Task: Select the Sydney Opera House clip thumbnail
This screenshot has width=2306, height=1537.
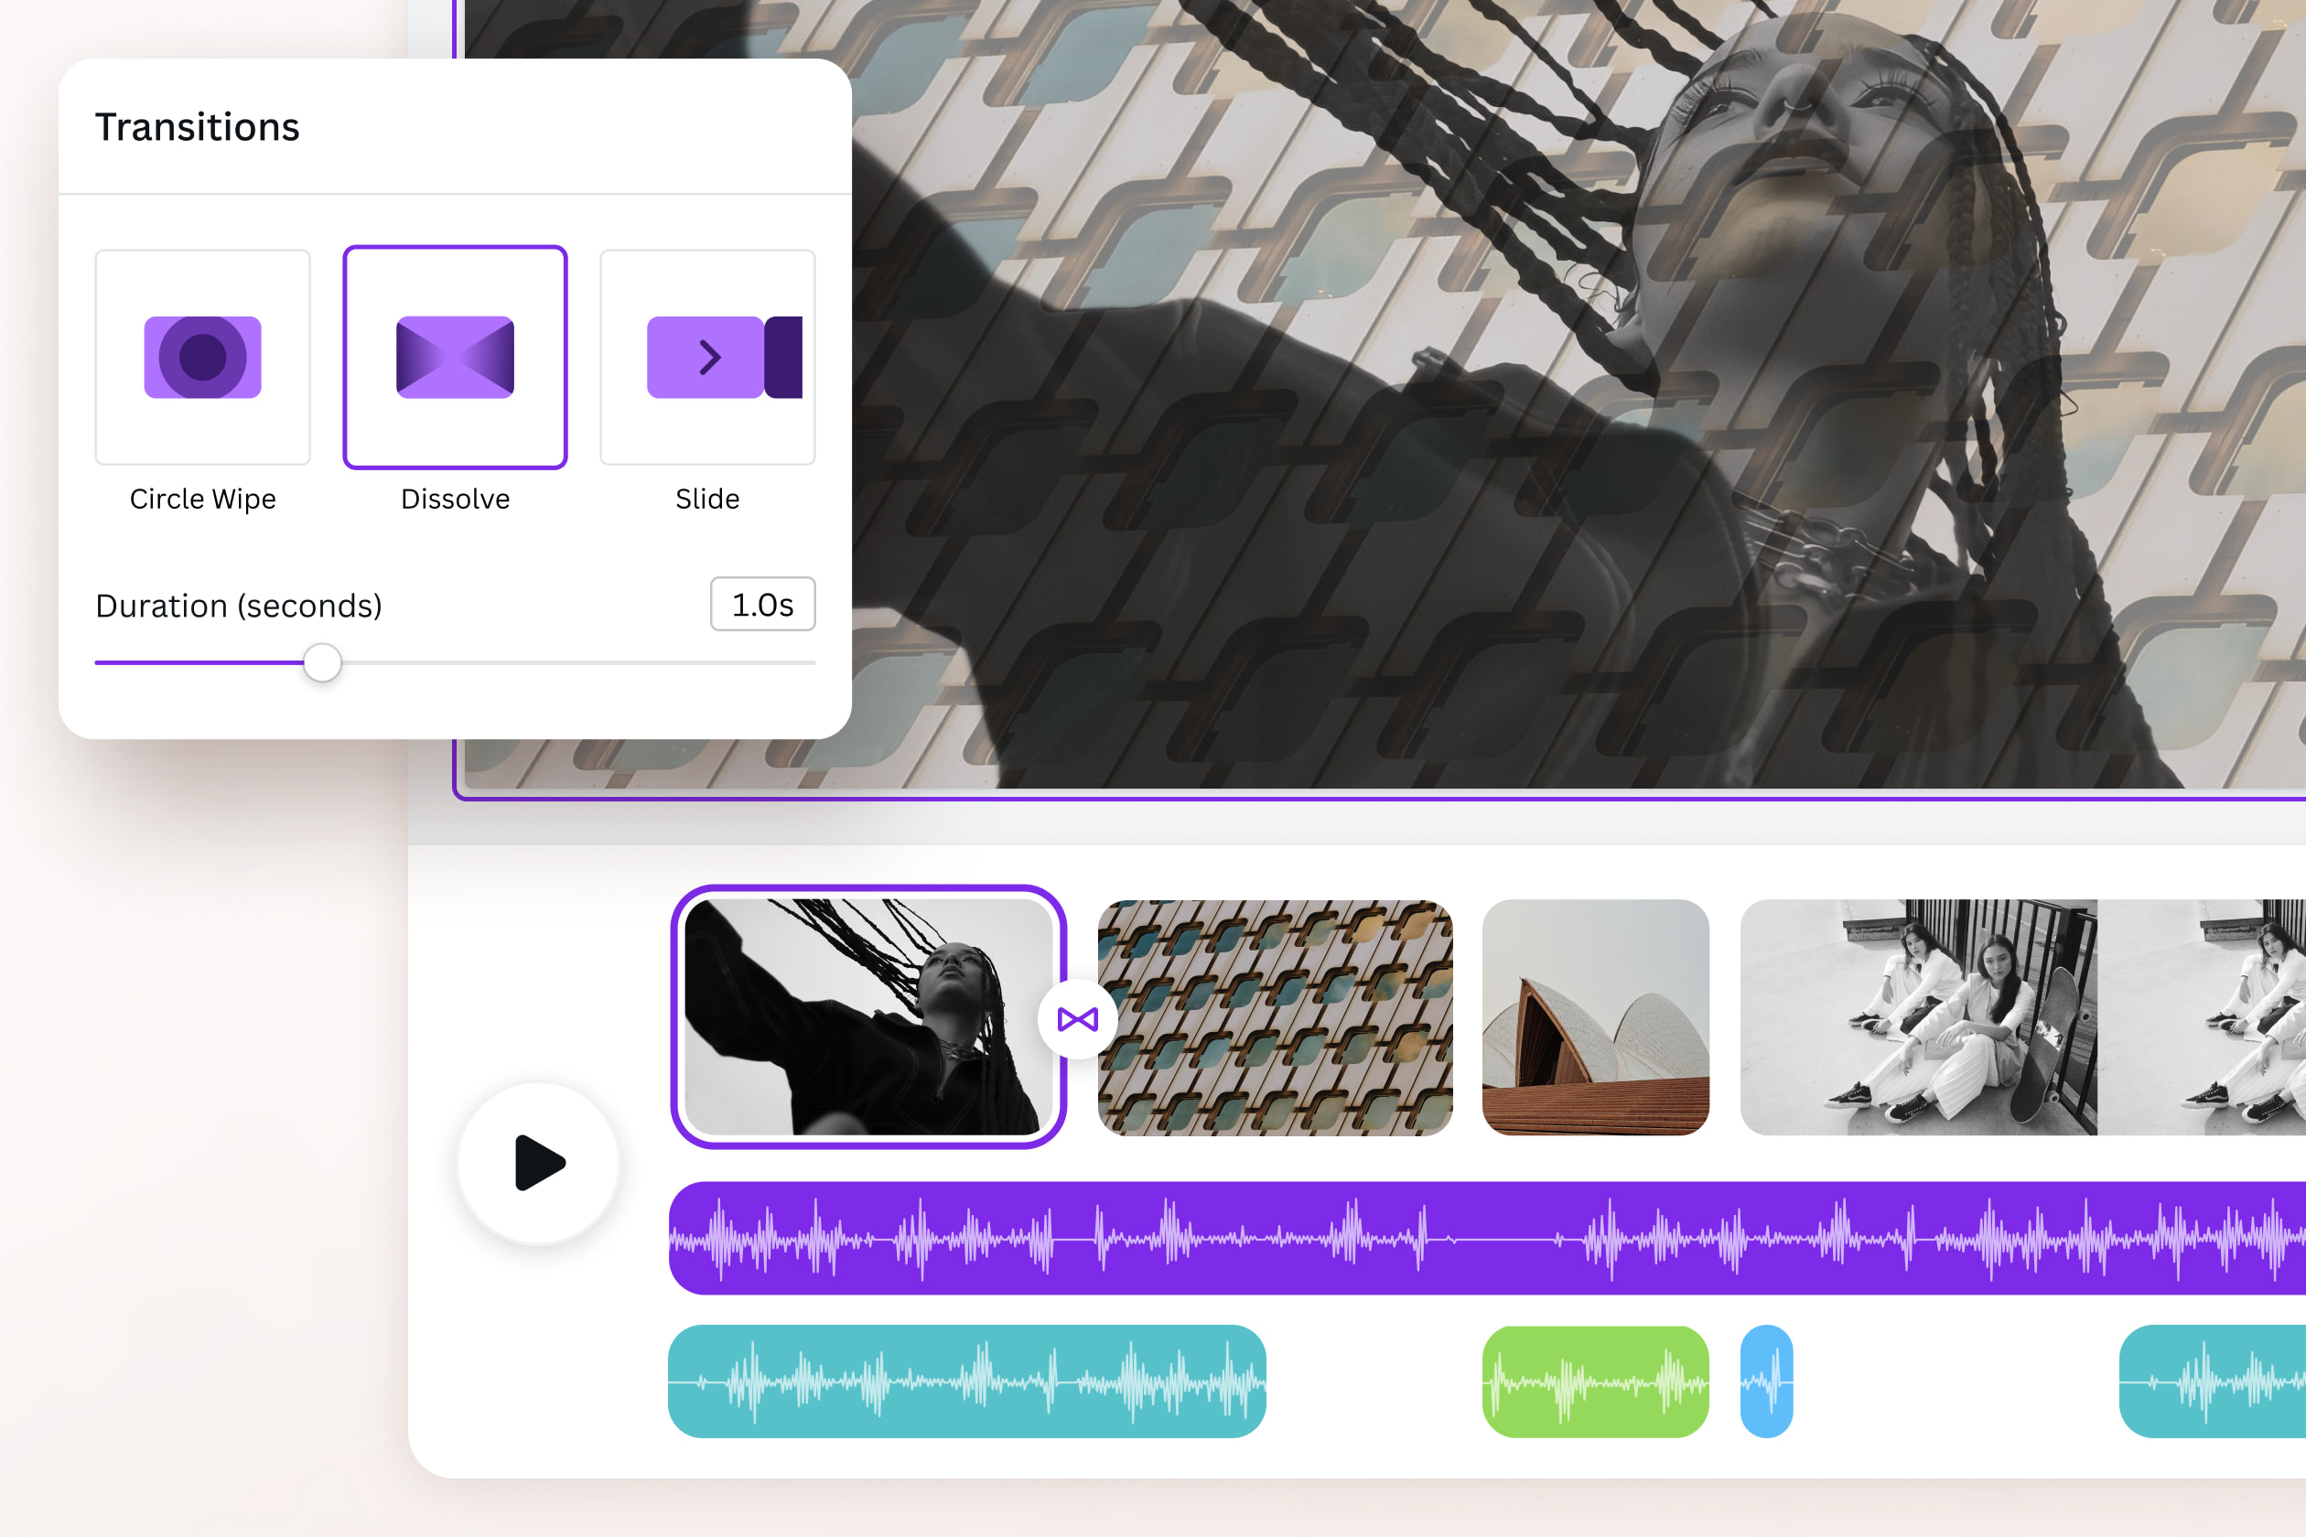Action: (1596, 1019)
